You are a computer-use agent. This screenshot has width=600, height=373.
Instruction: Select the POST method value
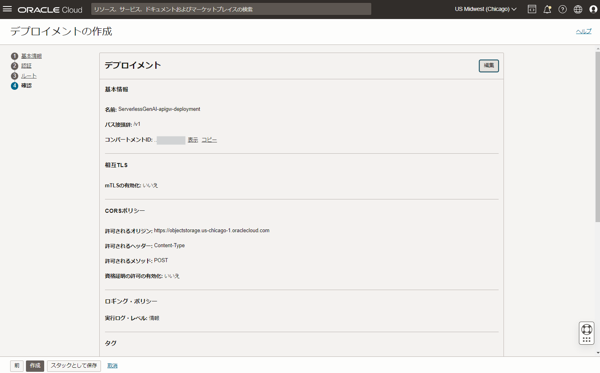click(161, 261)
